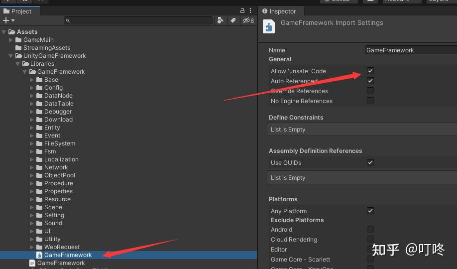Click the Search by Label tag icon
Viewport: 457px width, 269px height.
click(x=233, y=20)
